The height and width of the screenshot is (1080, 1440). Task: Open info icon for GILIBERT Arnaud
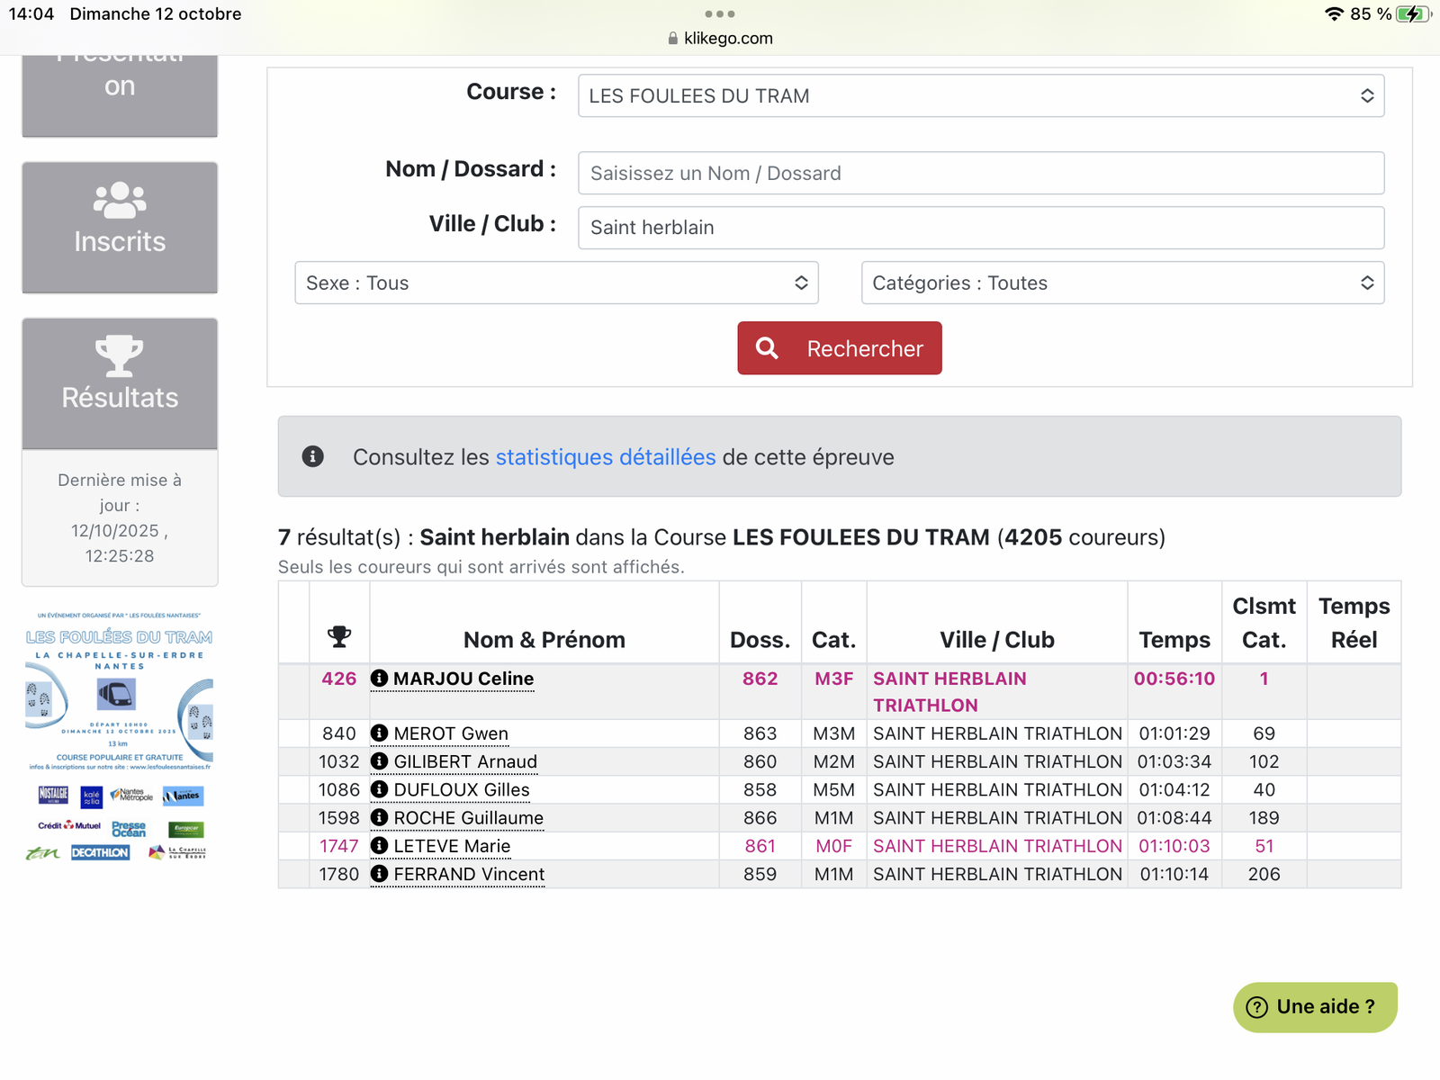point(379,761)
